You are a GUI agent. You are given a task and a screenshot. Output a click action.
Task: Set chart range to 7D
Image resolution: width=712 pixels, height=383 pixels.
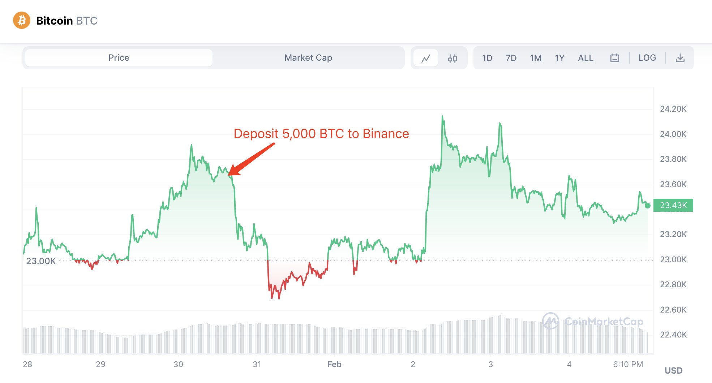511,58
